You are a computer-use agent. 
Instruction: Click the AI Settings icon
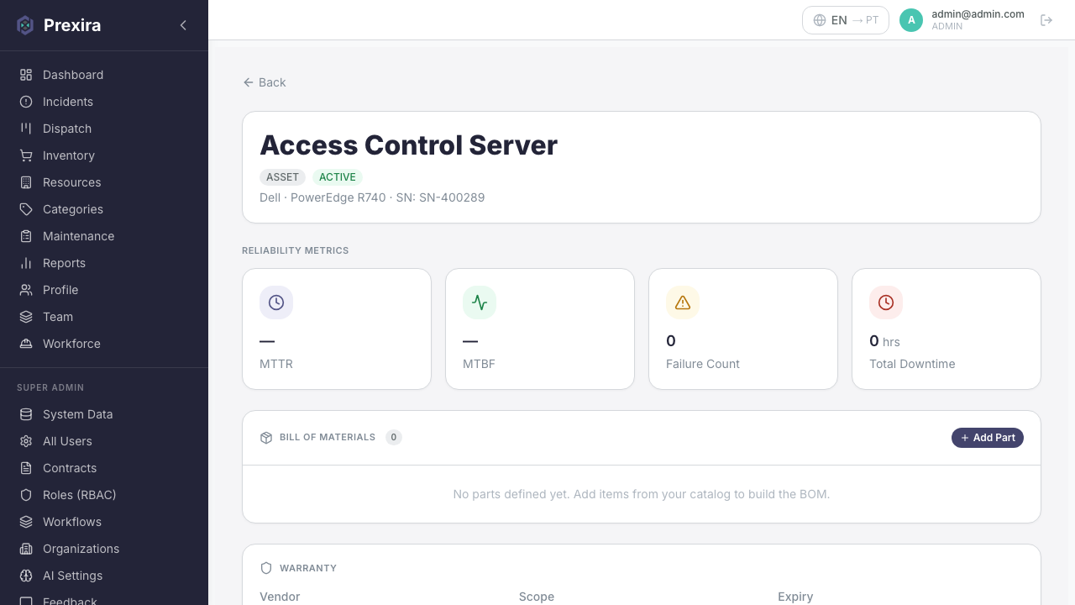26,576
